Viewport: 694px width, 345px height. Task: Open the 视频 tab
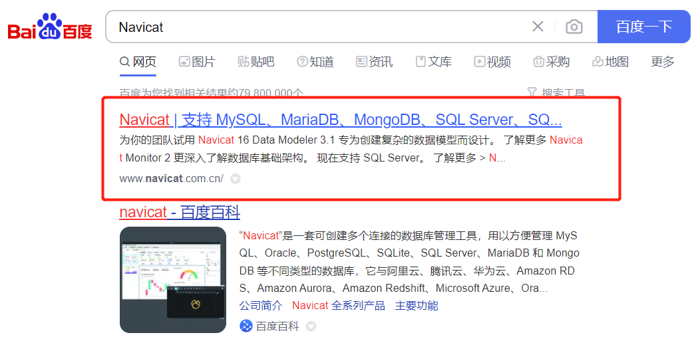(x=492, y=61)
